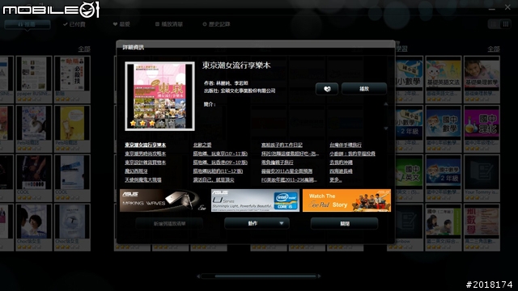Open the 國中英文 course thumbnail
Screen dimensions: 518x291
[x=409, y=172]
